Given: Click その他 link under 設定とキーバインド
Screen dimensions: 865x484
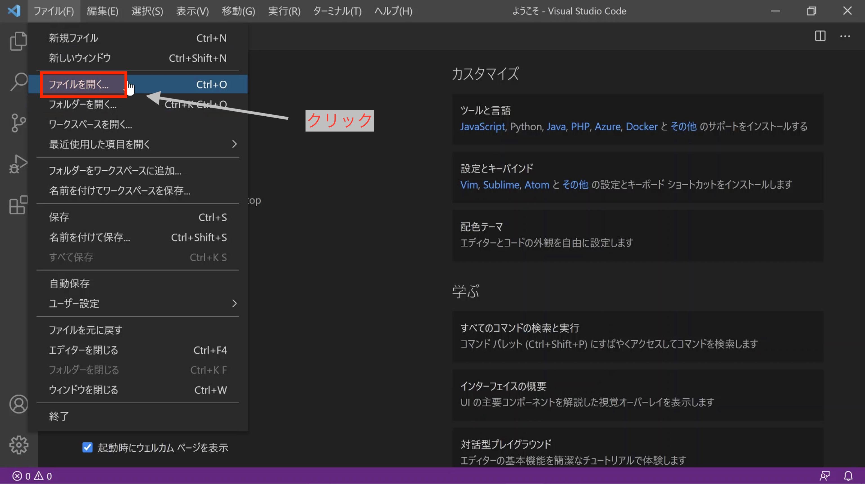Looking at the screenshot, I should (x=575, y=185).
